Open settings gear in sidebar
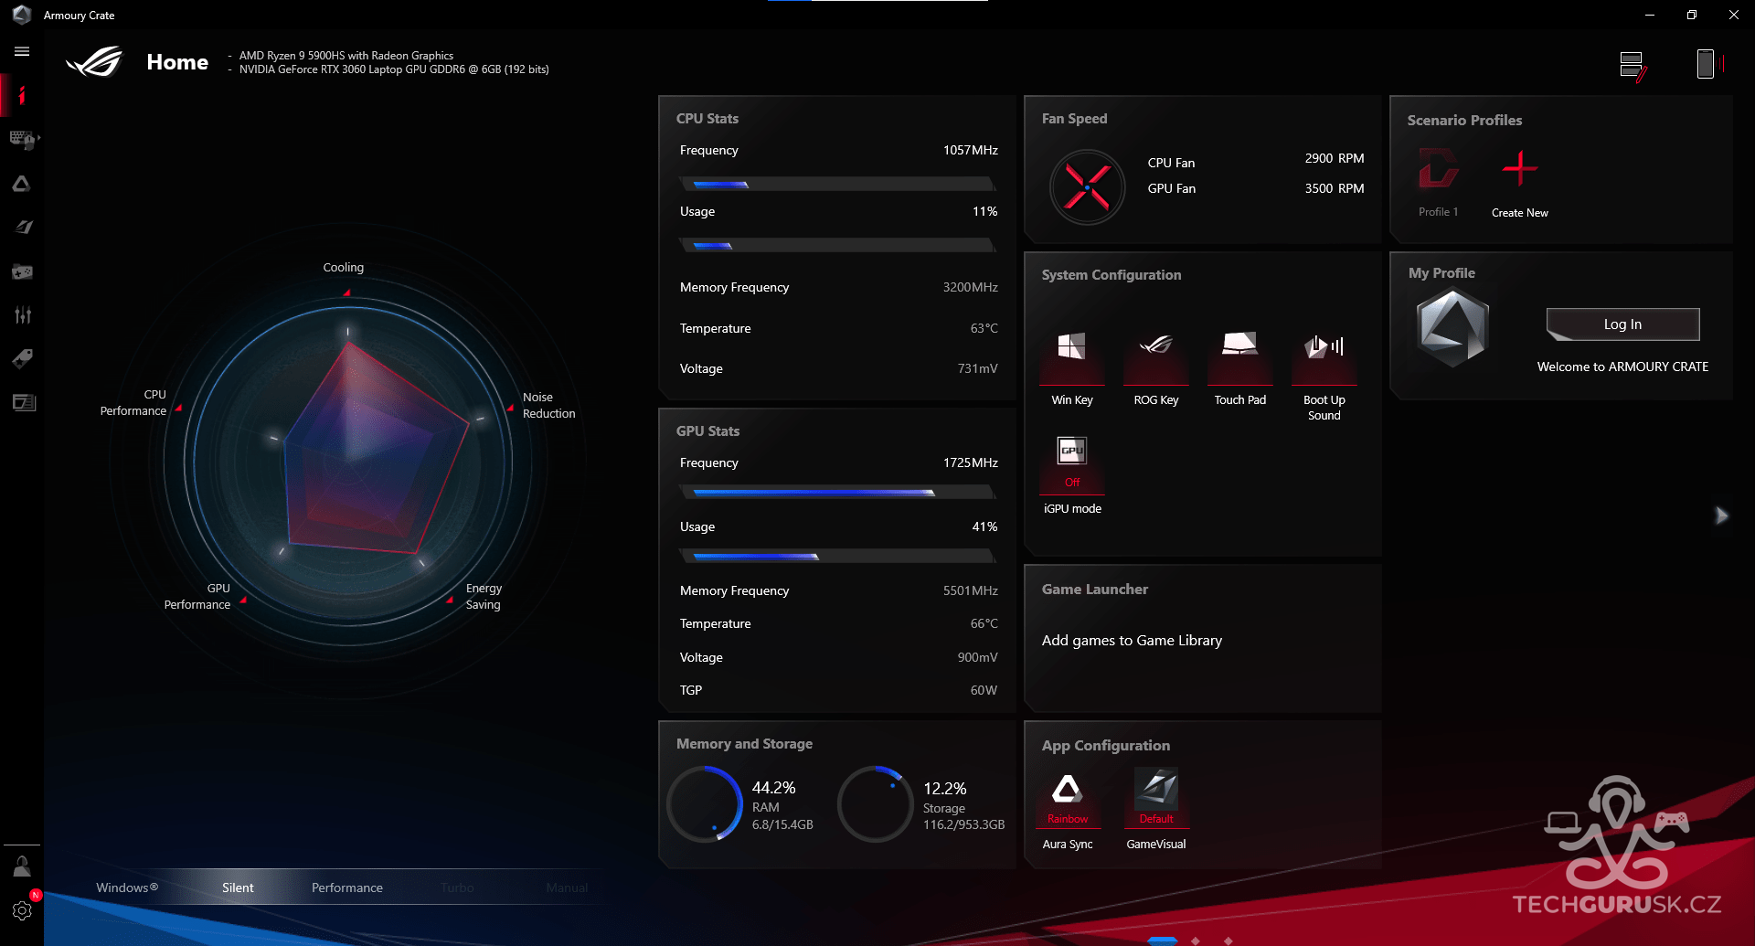This screenshot has width=1755, height=946. tap(22, 910)
